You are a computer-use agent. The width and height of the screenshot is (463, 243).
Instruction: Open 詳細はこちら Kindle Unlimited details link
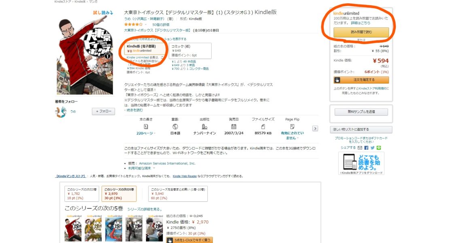pyautogui.click(x=360, y=23)
